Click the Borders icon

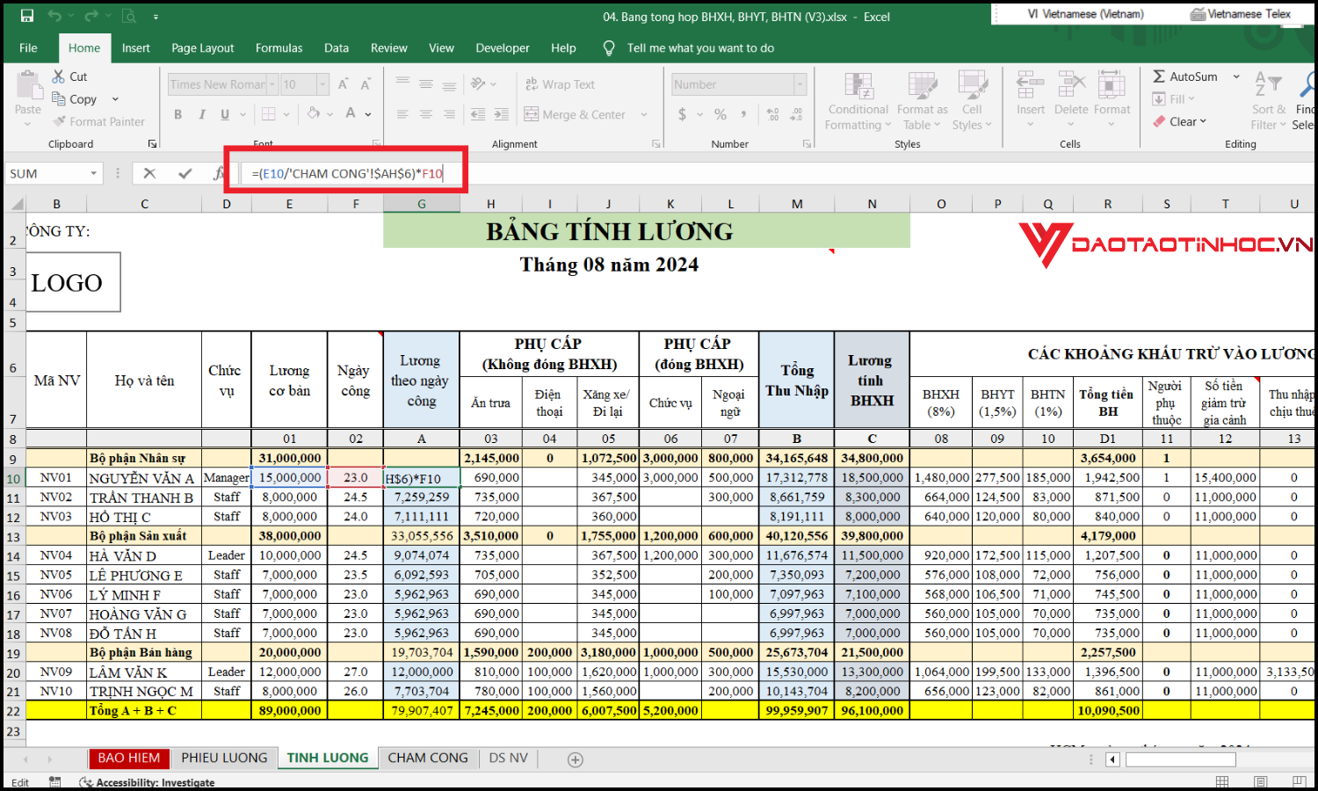(x=269, y=114)
